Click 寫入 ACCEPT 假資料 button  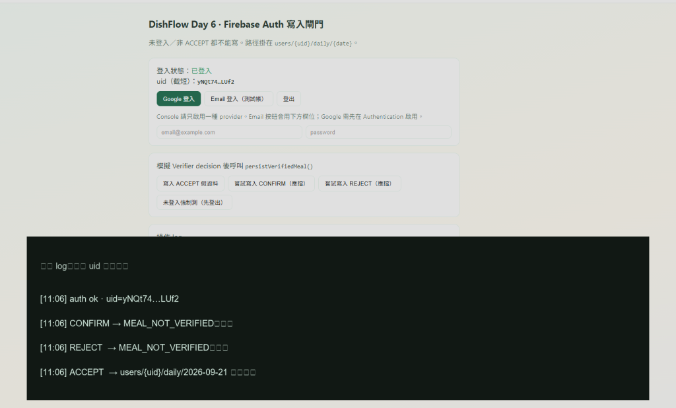click(191, 184)
